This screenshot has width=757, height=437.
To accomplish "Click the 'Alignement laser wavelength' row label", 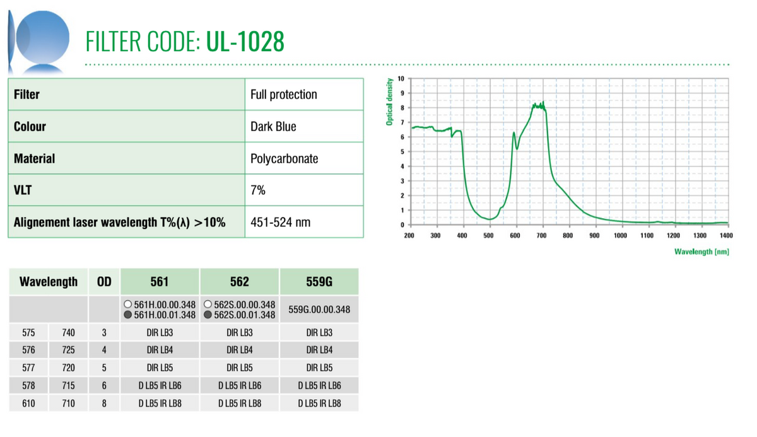I will (119, 223).
